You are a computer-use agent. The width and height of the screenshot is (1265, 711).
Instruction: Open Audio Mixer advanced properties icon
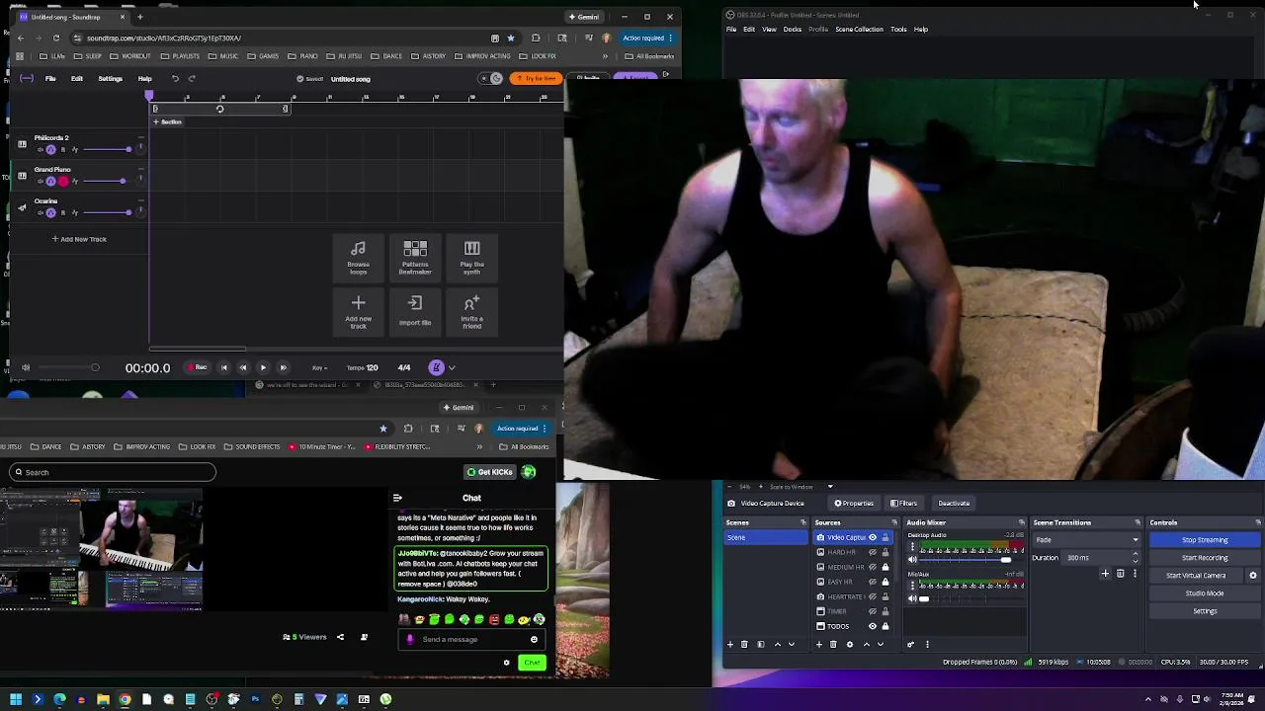click(x=910, y=645)
